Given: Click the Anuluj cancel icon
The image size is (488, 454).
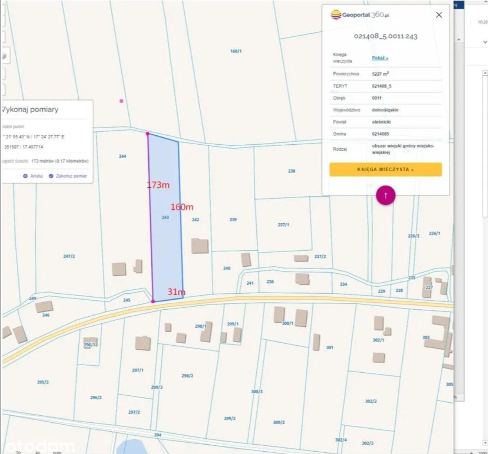Looking at the screenshot, I should 25,176.
